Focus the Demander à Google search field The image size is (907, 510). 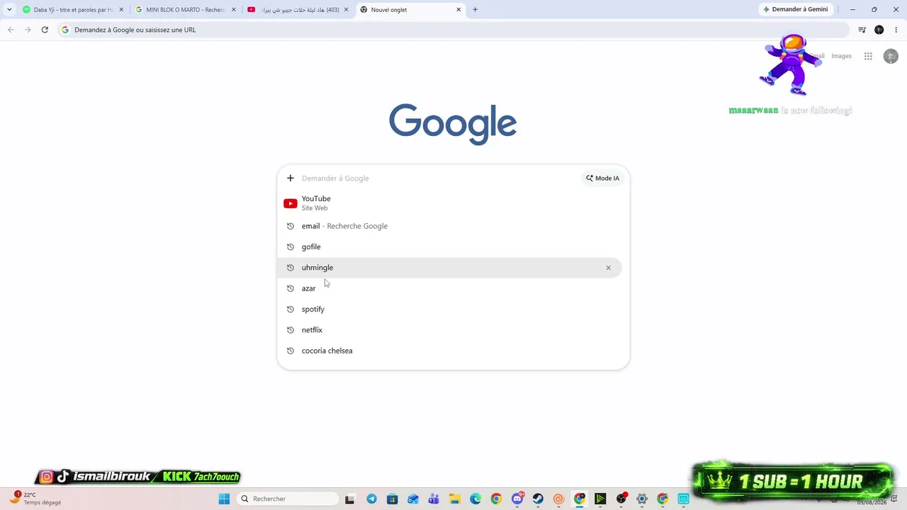coord(439,178)
